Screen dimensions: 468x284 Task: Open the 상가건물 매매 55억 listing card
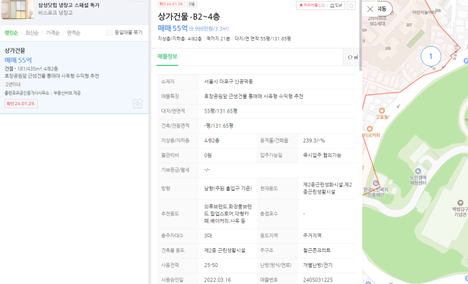point(74,77)
